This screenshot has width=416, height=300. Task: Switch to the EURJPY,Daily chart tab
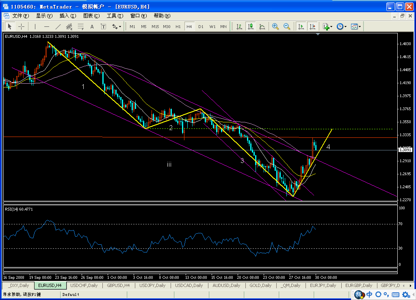click(323, 286)
